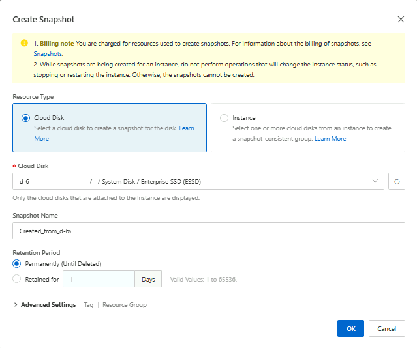Viewport: 417px width, 348px height.
Task: Choose the Retained for retention option
Action: [x=17, y=279]
